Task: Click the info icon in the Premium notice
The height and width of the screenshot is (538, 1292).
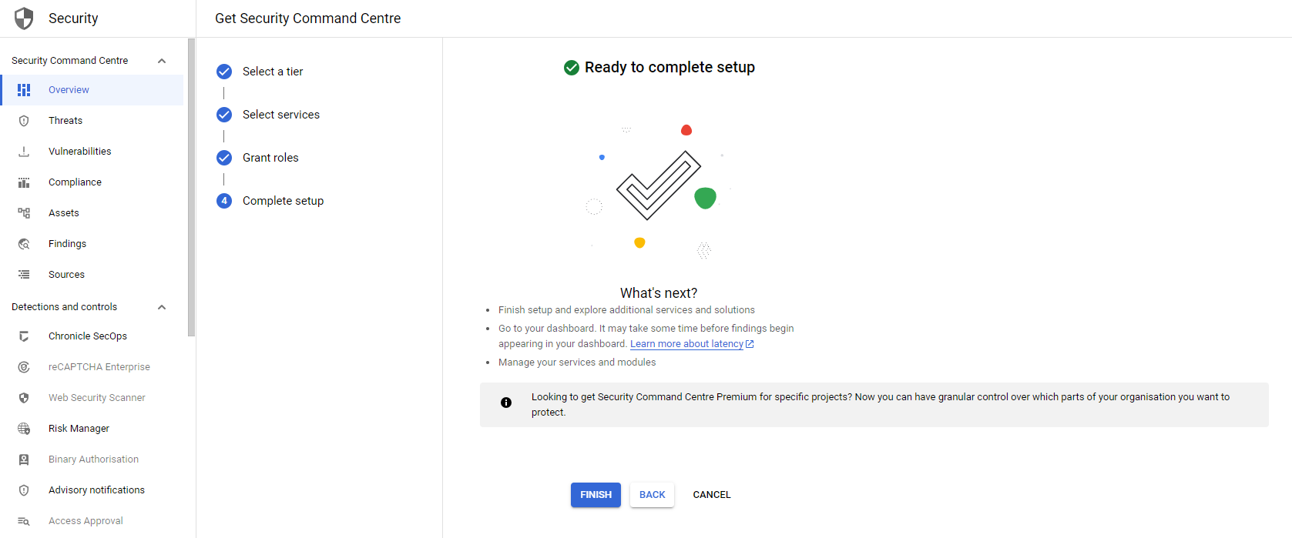Action: click(506, 402)
